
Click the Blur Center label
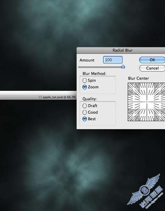coord(138,78)
